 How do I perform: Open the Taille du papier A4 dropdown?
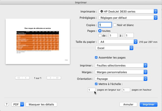(118, 42)
